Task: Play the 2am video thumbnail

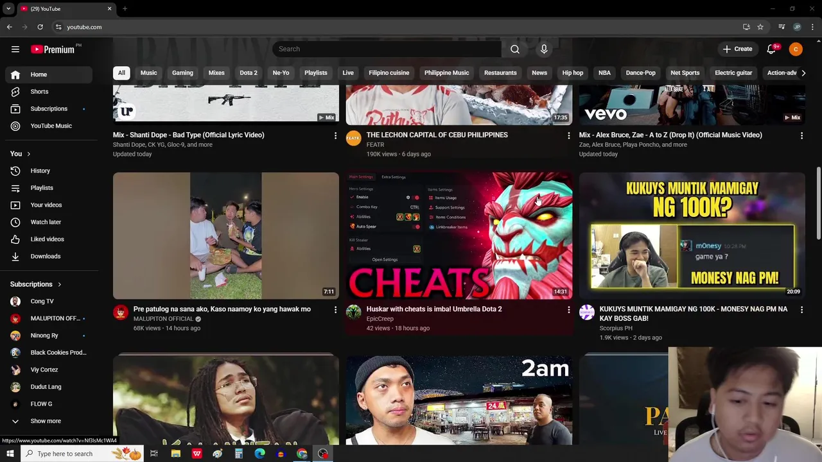Action: click(459, 399)
